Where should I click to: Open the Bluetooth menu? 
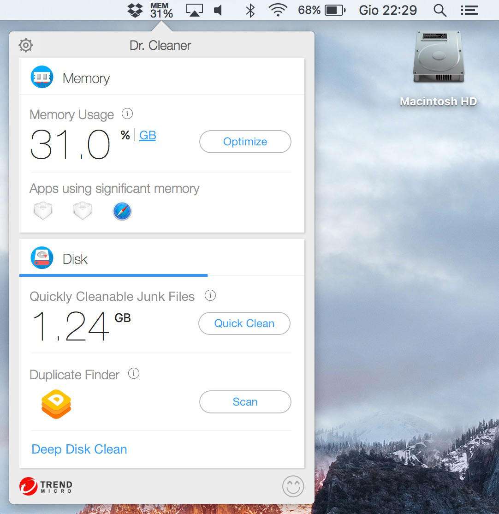(x=250, y=10)
